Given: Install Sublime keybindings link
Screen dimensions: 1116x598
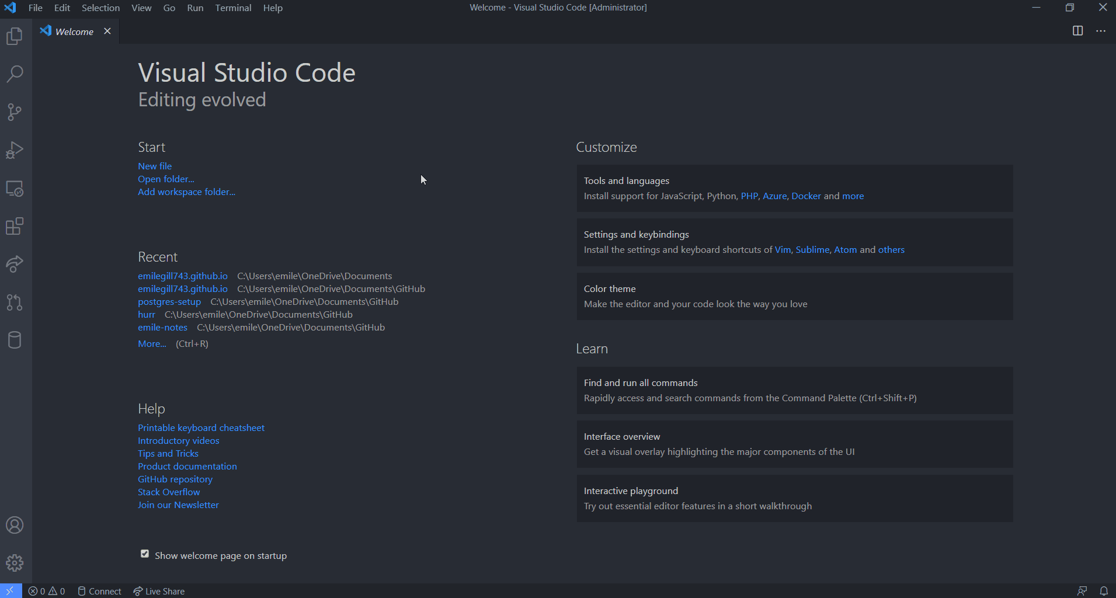Looking at the screenshot, I should pos(812,250).
